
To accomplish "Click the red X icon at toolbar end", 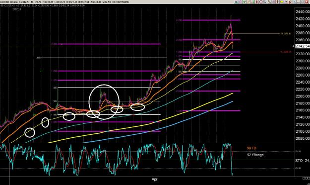I will tap(307, 2).
